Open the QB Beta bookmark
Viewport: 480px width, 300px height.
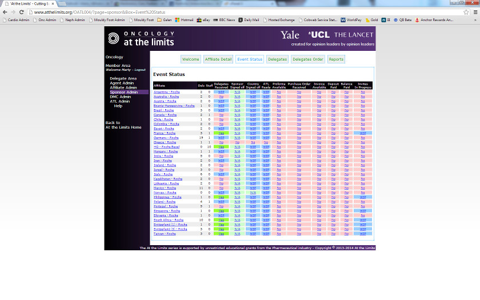tap(402, 20)
